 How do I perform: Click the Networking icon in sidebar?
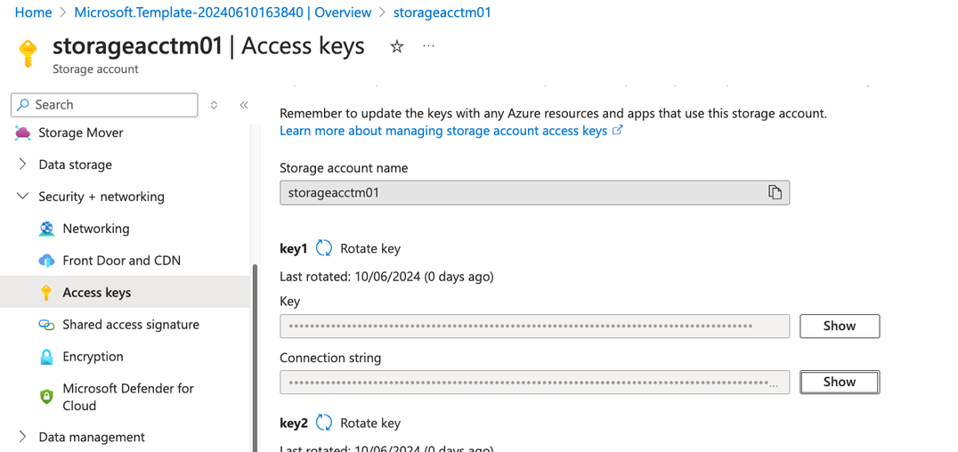(46, 229)
